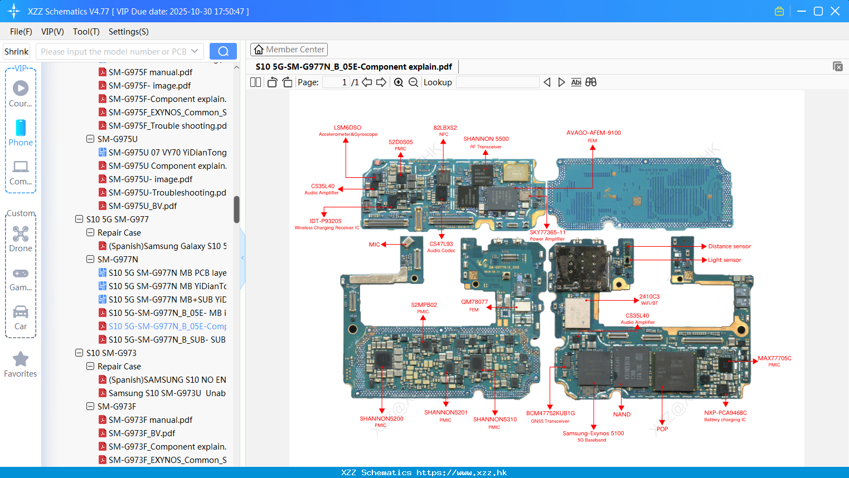Viewport: 849px width, 478px height.
Task: Collapse the SM-G977N tree node
Action: 90,259
